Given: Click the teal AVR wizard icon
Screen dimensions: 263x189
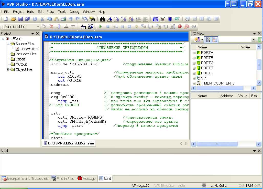Looking at the screenshot, I should coord(177,19).
